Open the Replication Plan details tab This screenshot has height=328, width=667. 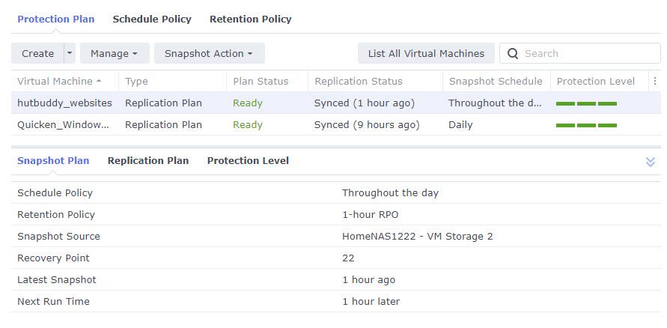click(x=148, y=161)
